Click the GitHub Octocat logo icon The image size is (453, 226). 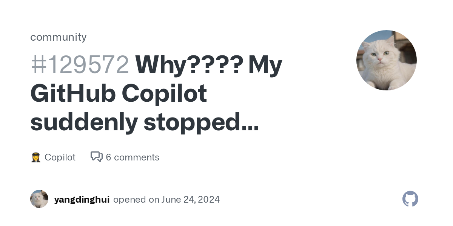(410, 199)
